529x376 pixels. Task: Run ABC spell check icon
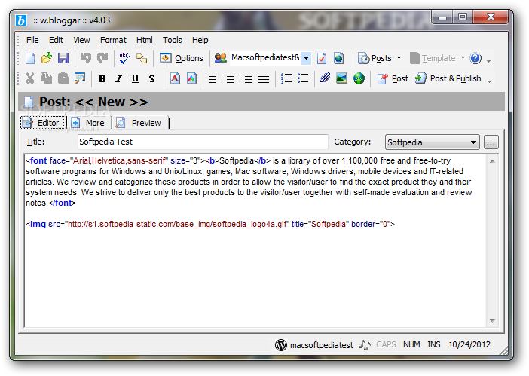tap(124, 58)
